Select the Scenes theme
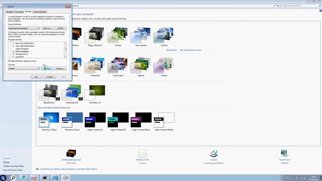This screenshot has height=181, width=322. tap(164, 67)
